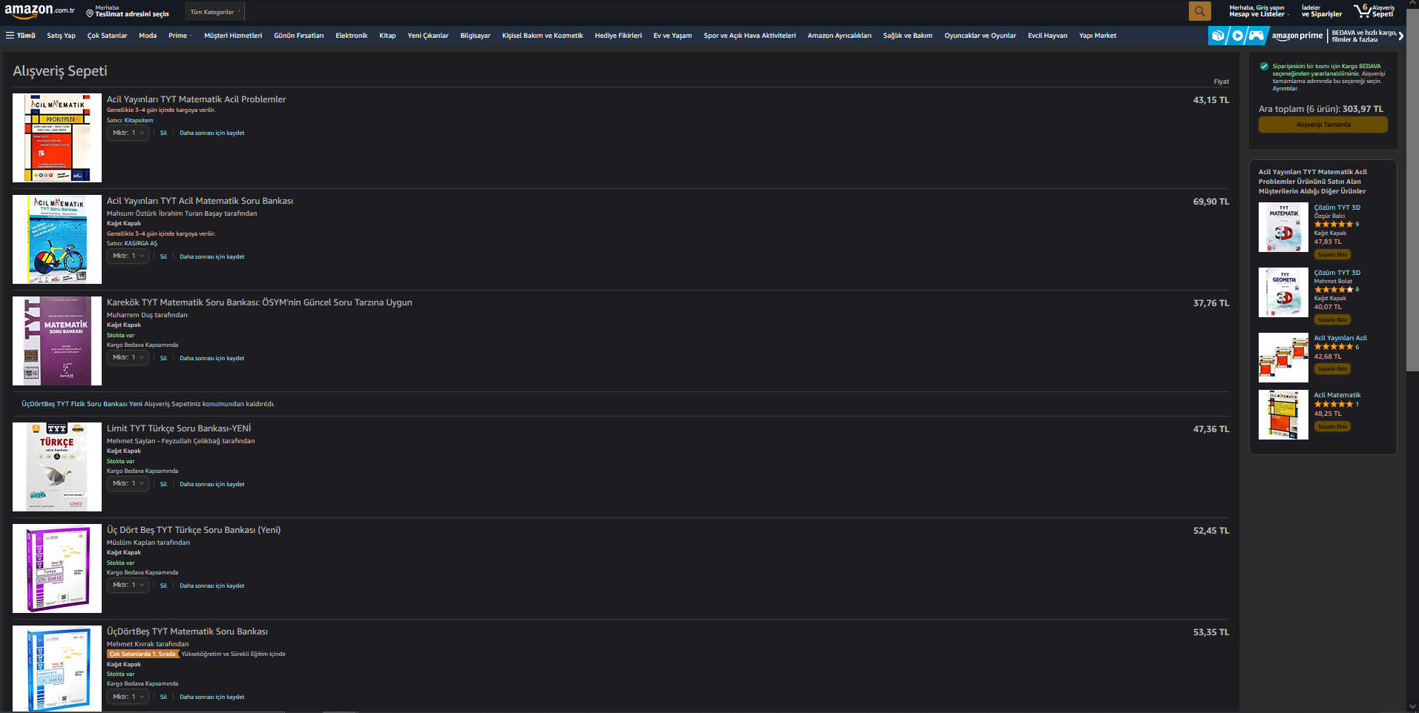Open the shopping cart icon in header
This screenshot has width=1419, height=713.
1363,10
